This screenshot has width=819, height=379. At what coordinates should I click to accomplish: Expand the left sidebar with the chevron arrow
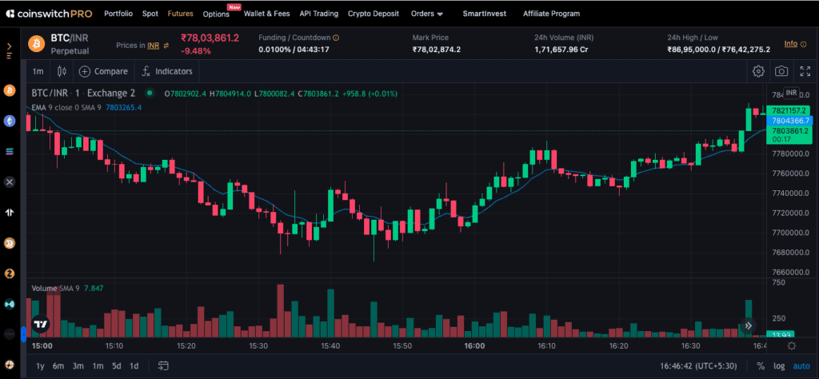10,46
